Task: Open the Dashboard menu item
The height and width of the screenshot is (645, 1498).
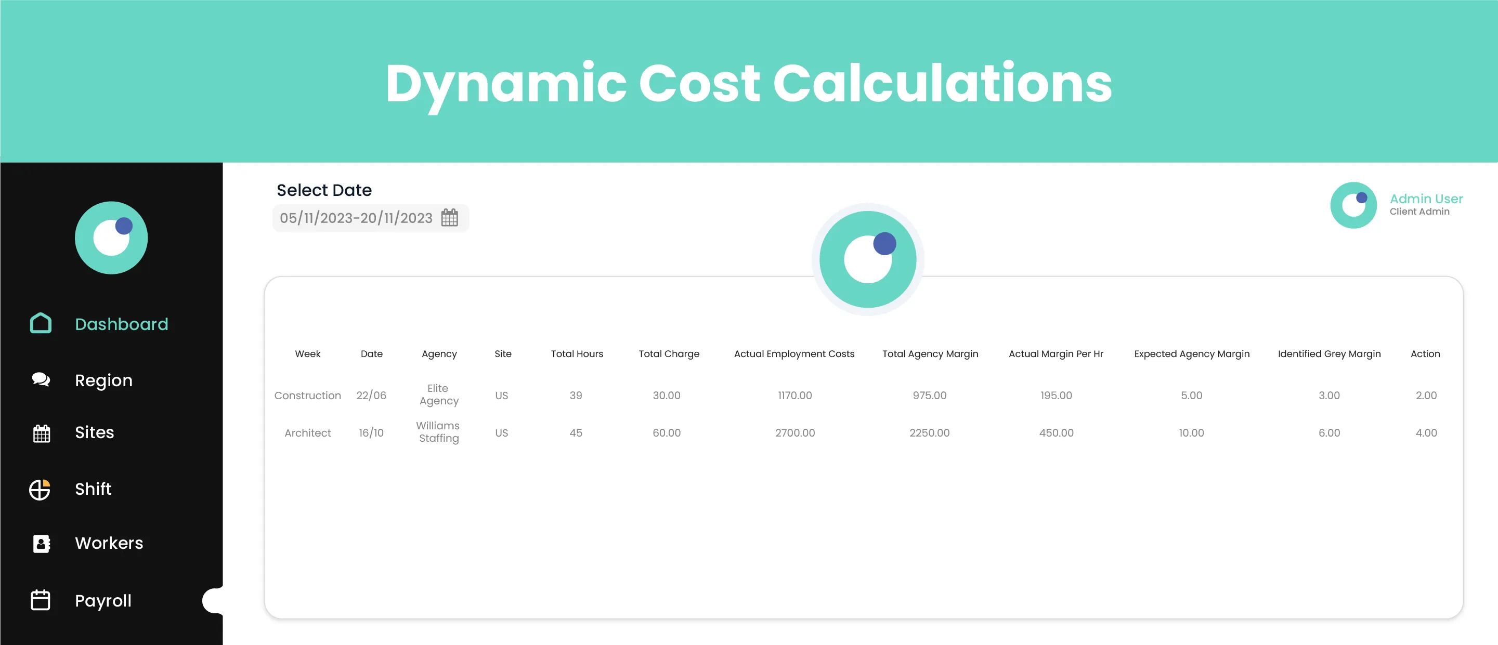Action: (121, 324)
